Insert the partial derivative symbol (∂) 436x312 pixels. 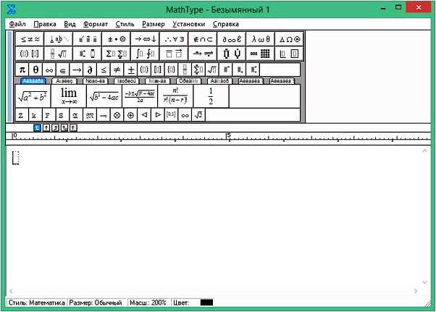(90, 69)
